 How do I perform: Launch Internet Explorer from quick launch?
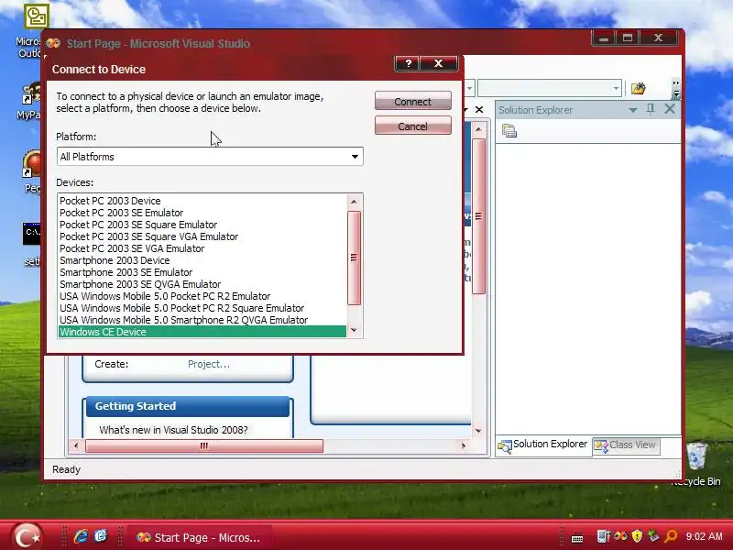coord(81,536)
